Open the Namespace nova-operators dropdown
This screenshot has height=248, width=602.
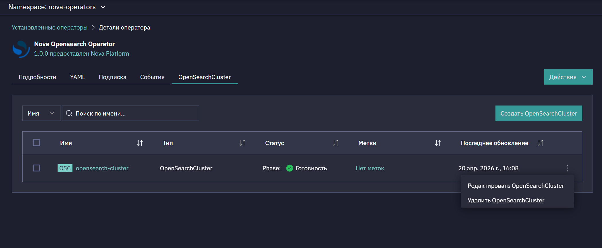pos(57,7)
